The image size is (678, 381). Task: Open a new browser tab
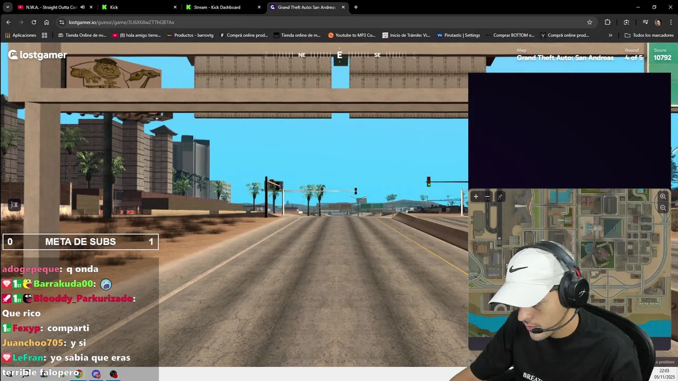356,7
